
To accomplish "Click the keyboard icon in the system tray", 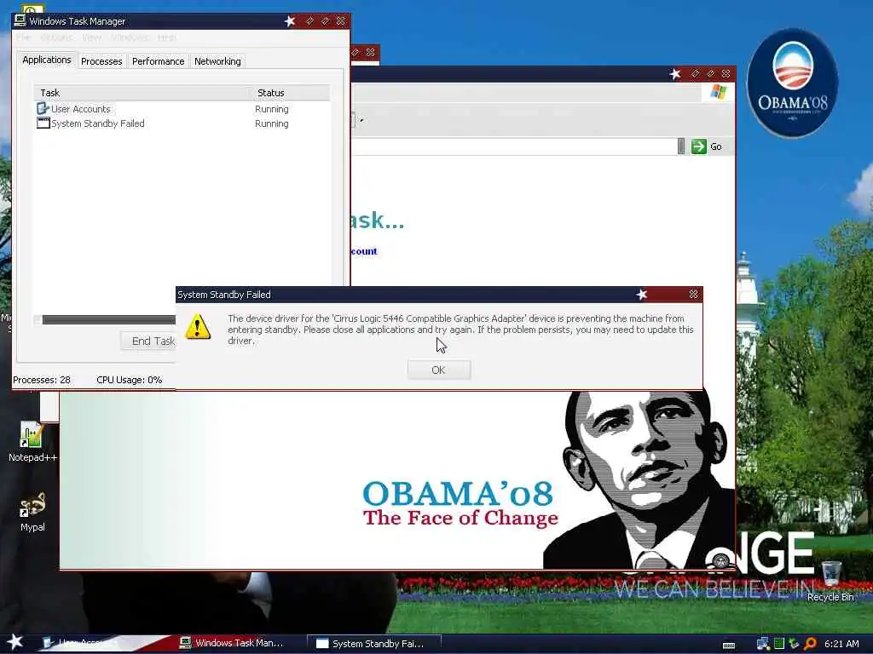I will [x=728, y=645].
